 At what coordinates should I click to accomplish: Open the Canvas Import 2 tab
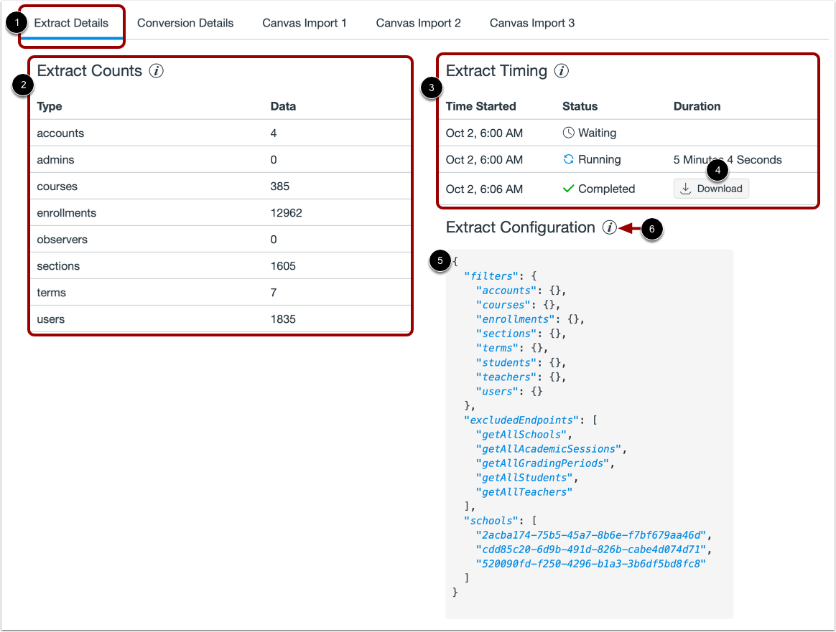(418, 23)
